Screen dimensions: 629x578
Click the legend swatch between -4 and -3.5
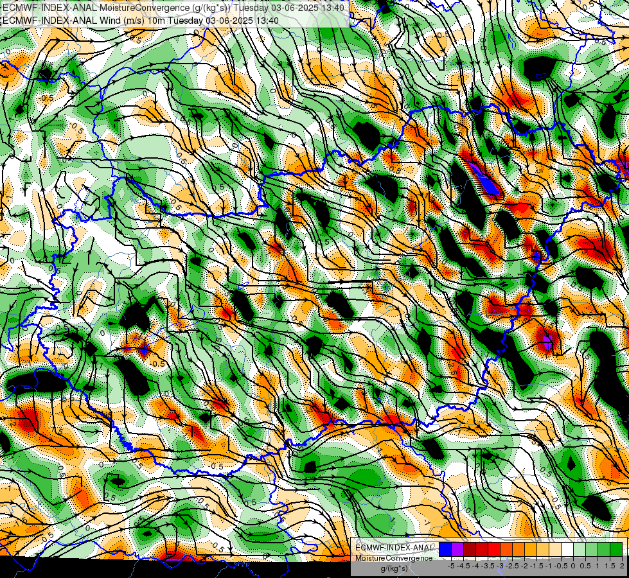tap(482, 550)
